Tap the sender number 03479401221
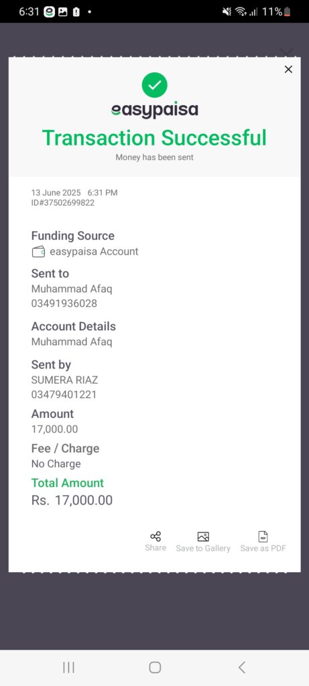The image size is (309, 686). pyautogui.click(x=64, y=395)
